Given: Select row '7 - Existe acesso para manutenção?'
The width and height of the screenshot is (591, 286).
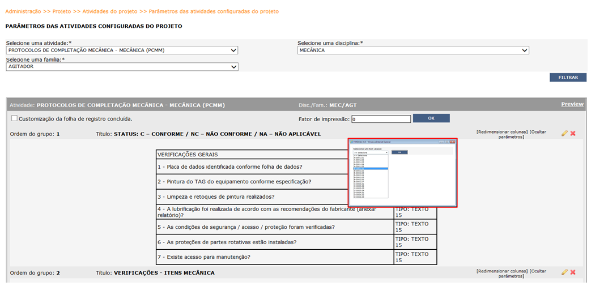Looking at the screenshot, I should tap(275, 257).
